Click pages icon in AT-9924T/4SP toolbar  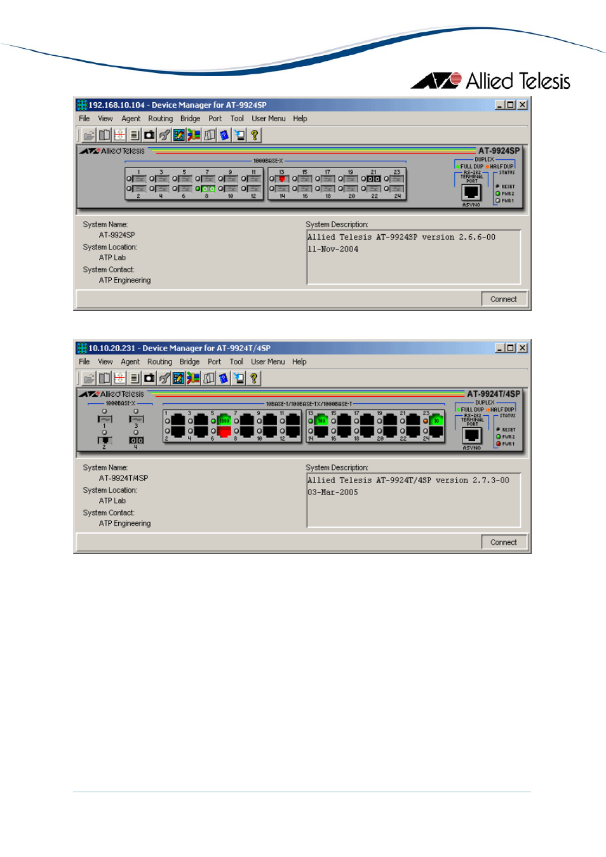(x=209, y=378)
